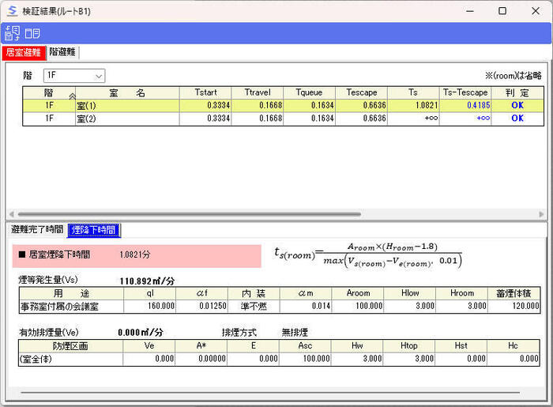Click the 用途 column header

click(71, 293)
